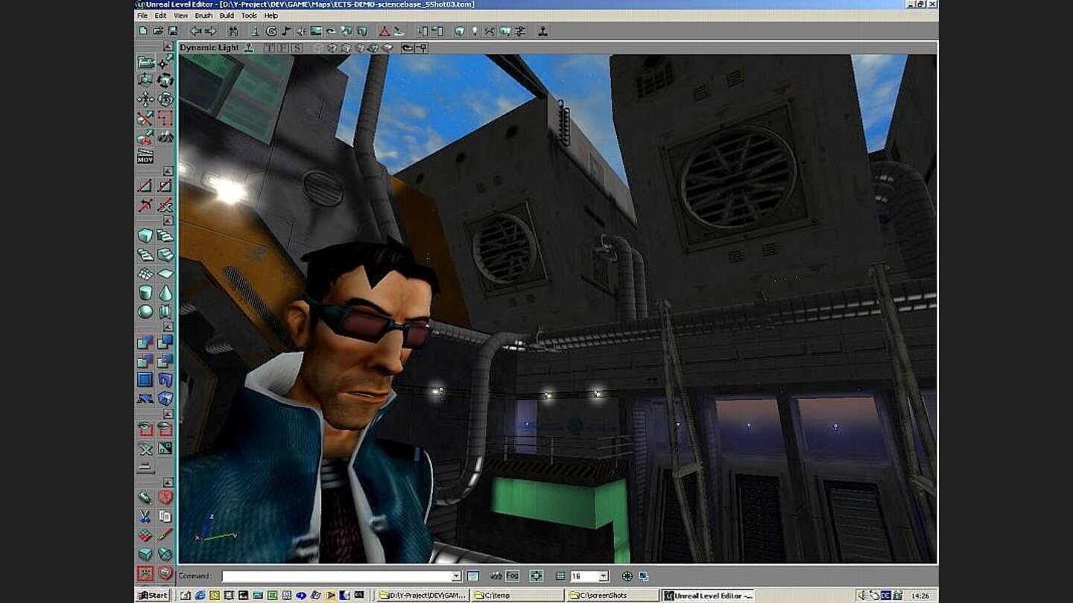
Task: Click the red triangle toolbar icon
Action: coord(384,31)
